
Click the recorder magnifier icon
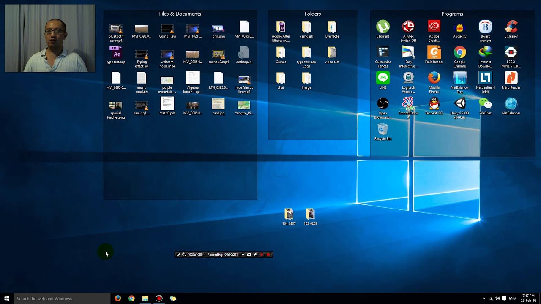pos(184,255)
